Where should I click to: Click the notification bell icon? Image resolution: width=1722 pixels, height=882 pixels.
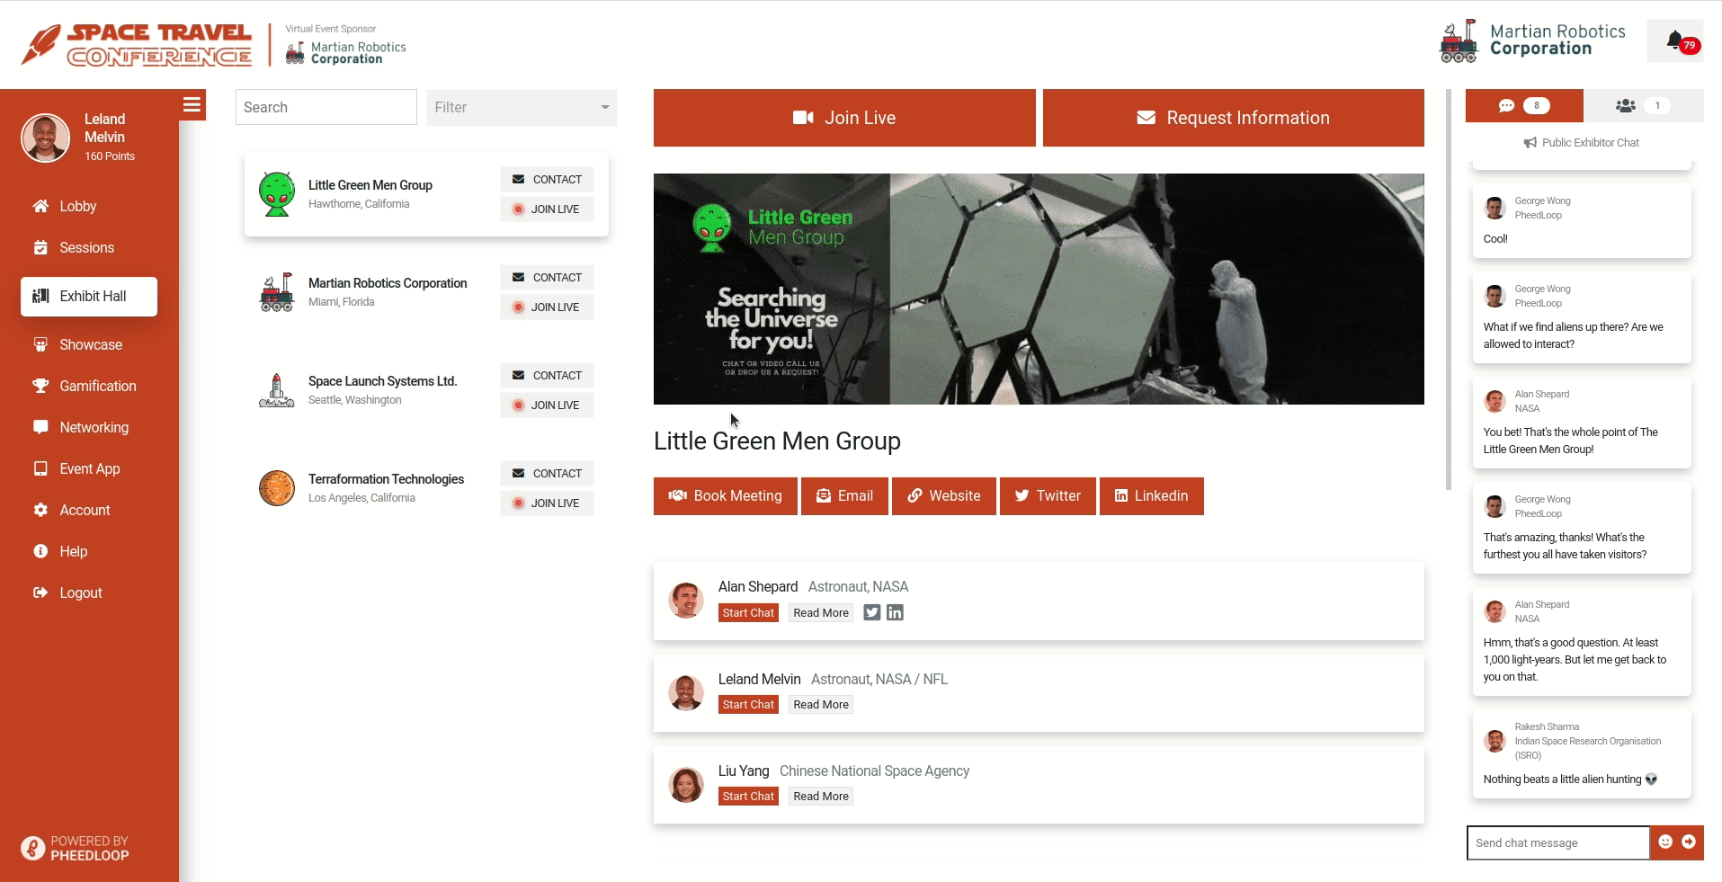click(x=1674, y=41)
